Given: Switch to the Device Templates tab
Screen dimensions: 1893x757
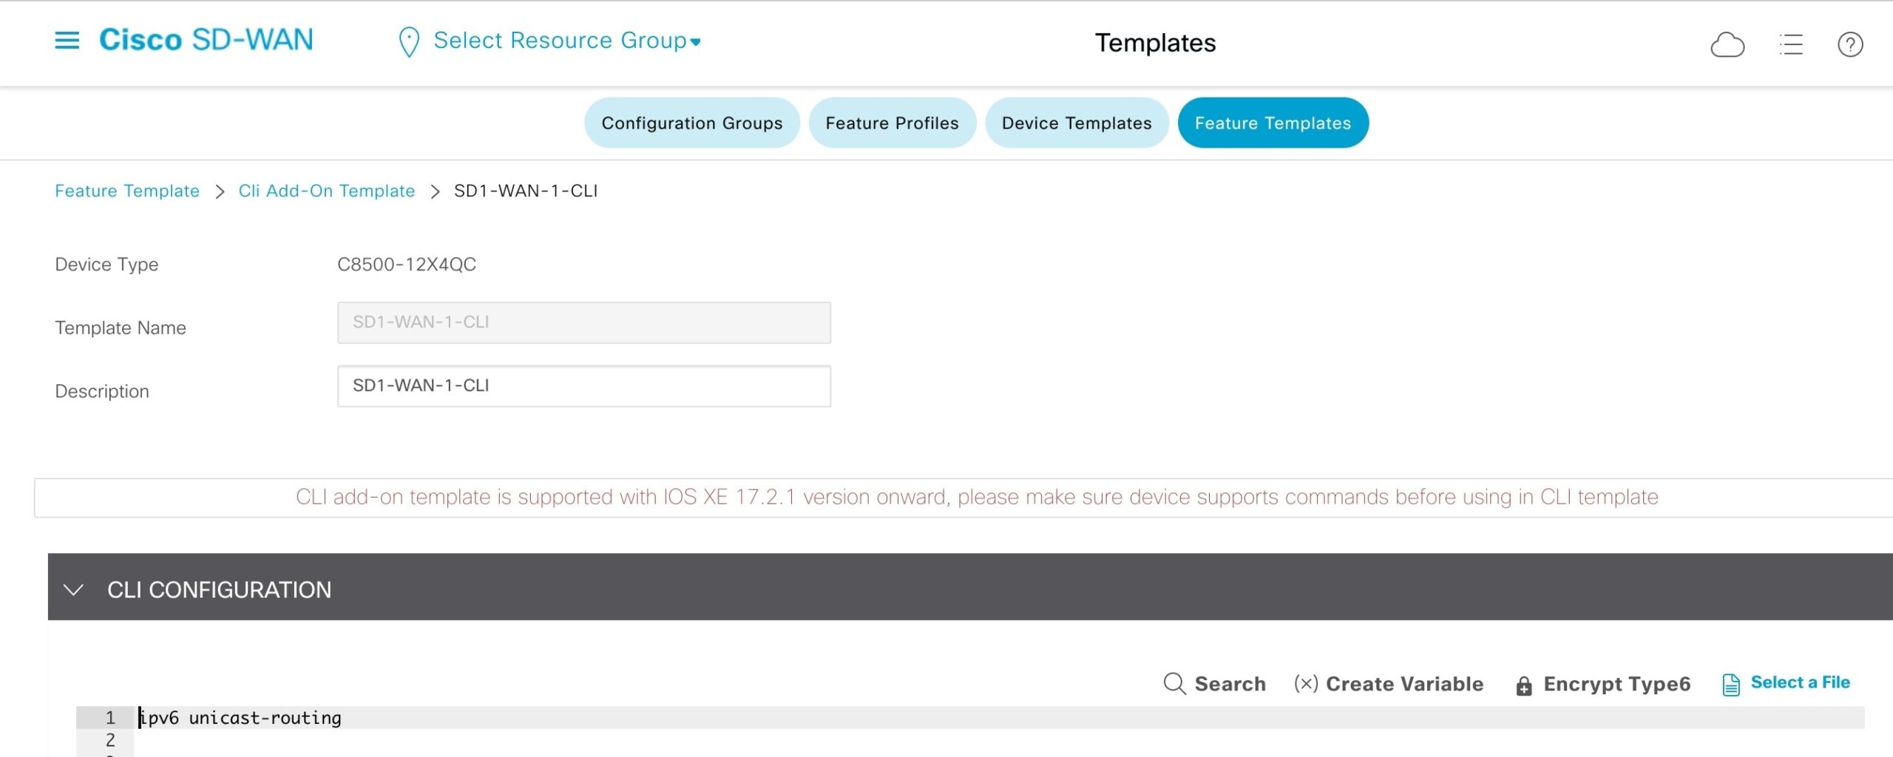Looking at the screenshot, I should click(1076, 123).
